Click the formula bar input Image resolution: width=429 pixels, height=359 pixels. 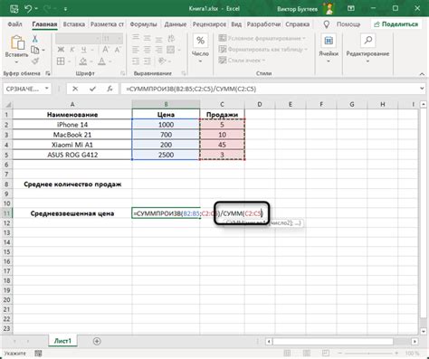pyautogui.click(x=270, y=89)
